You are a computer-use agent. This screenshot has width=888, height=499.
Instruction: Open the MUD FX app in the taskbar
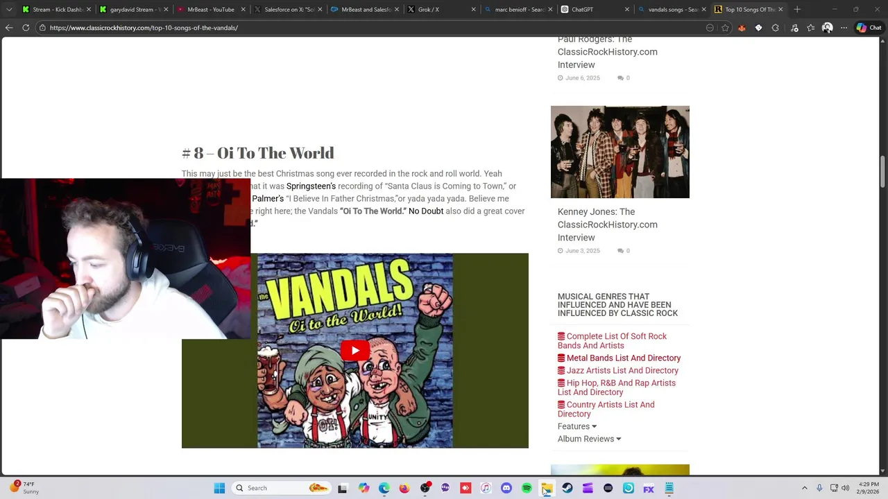pos(649,488)
